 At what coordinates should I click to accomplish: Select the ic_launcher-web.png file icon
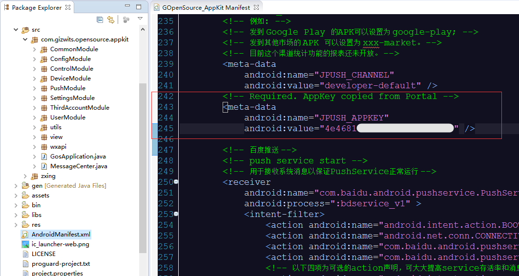tap(26, 244)
